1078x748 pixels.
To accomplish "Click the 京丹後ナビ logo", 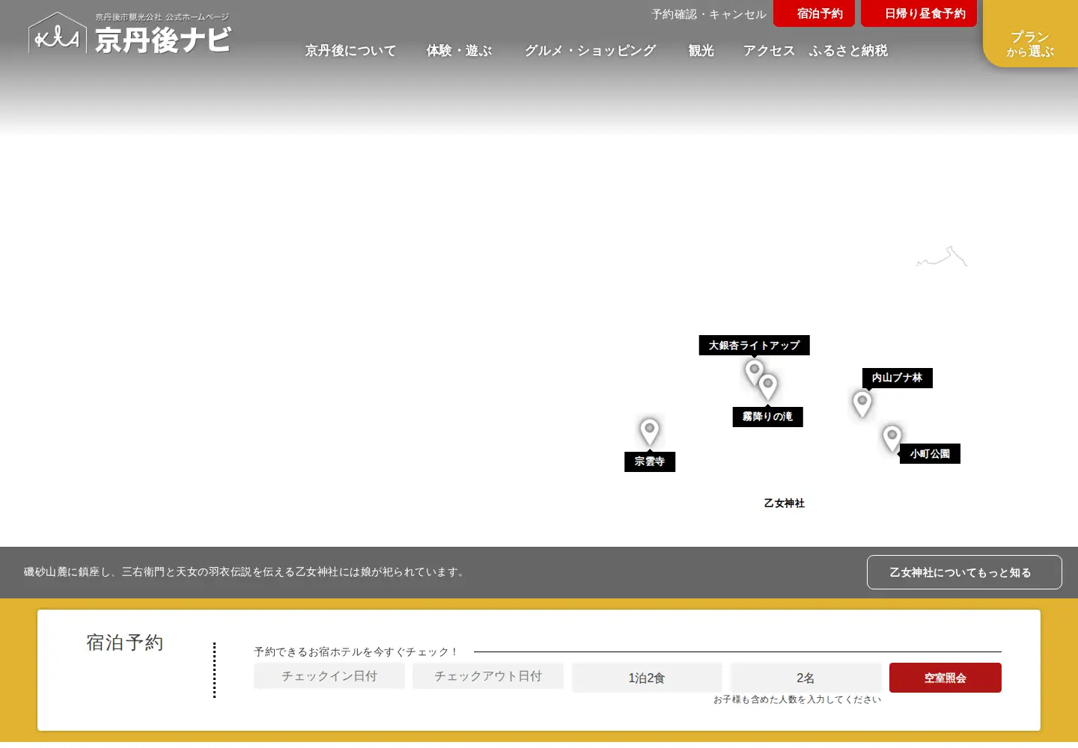I will 130,34.
